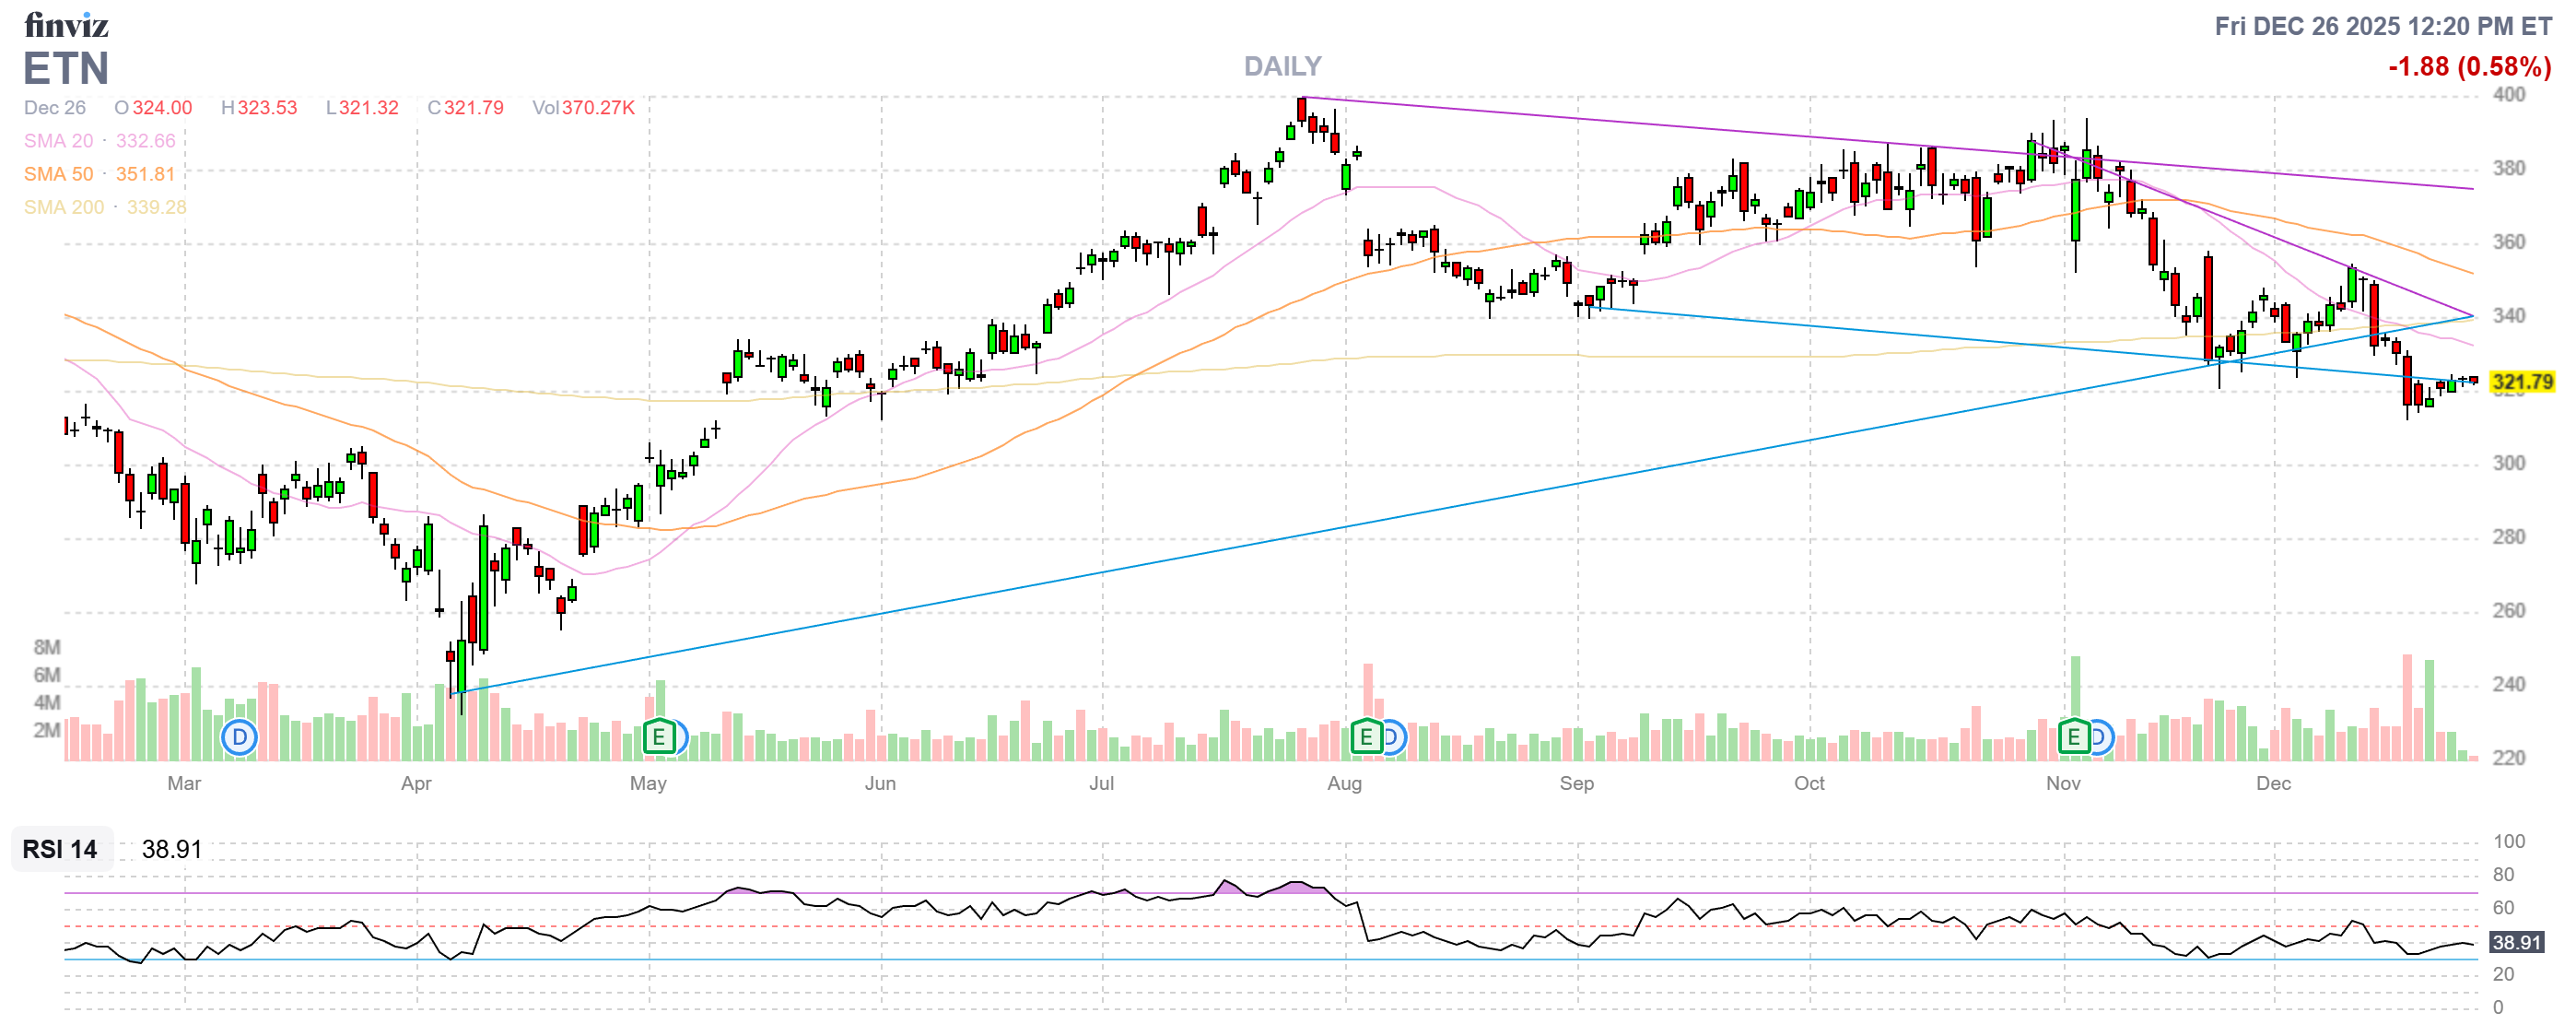The image size is (2576, 1036).
Task: Click the Aug month axis label
Action: point(1344,783)
